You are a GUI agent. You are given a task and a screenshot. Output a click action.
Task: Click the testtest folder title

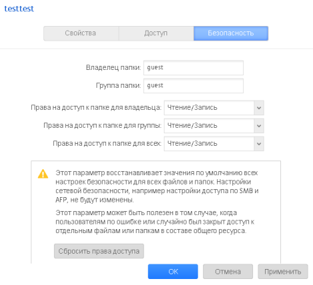tap(19, 9)
